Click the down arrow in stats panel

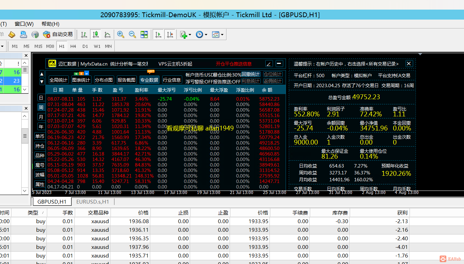point(42,81)
